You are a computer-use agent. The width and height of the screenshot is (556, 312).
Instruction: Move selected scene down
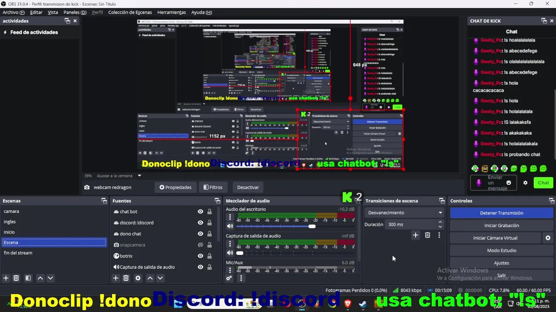point(50,278)
